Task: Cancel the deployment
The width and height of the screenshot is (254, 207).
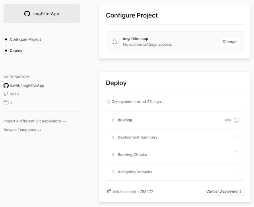Action: [x=223, y=191]
